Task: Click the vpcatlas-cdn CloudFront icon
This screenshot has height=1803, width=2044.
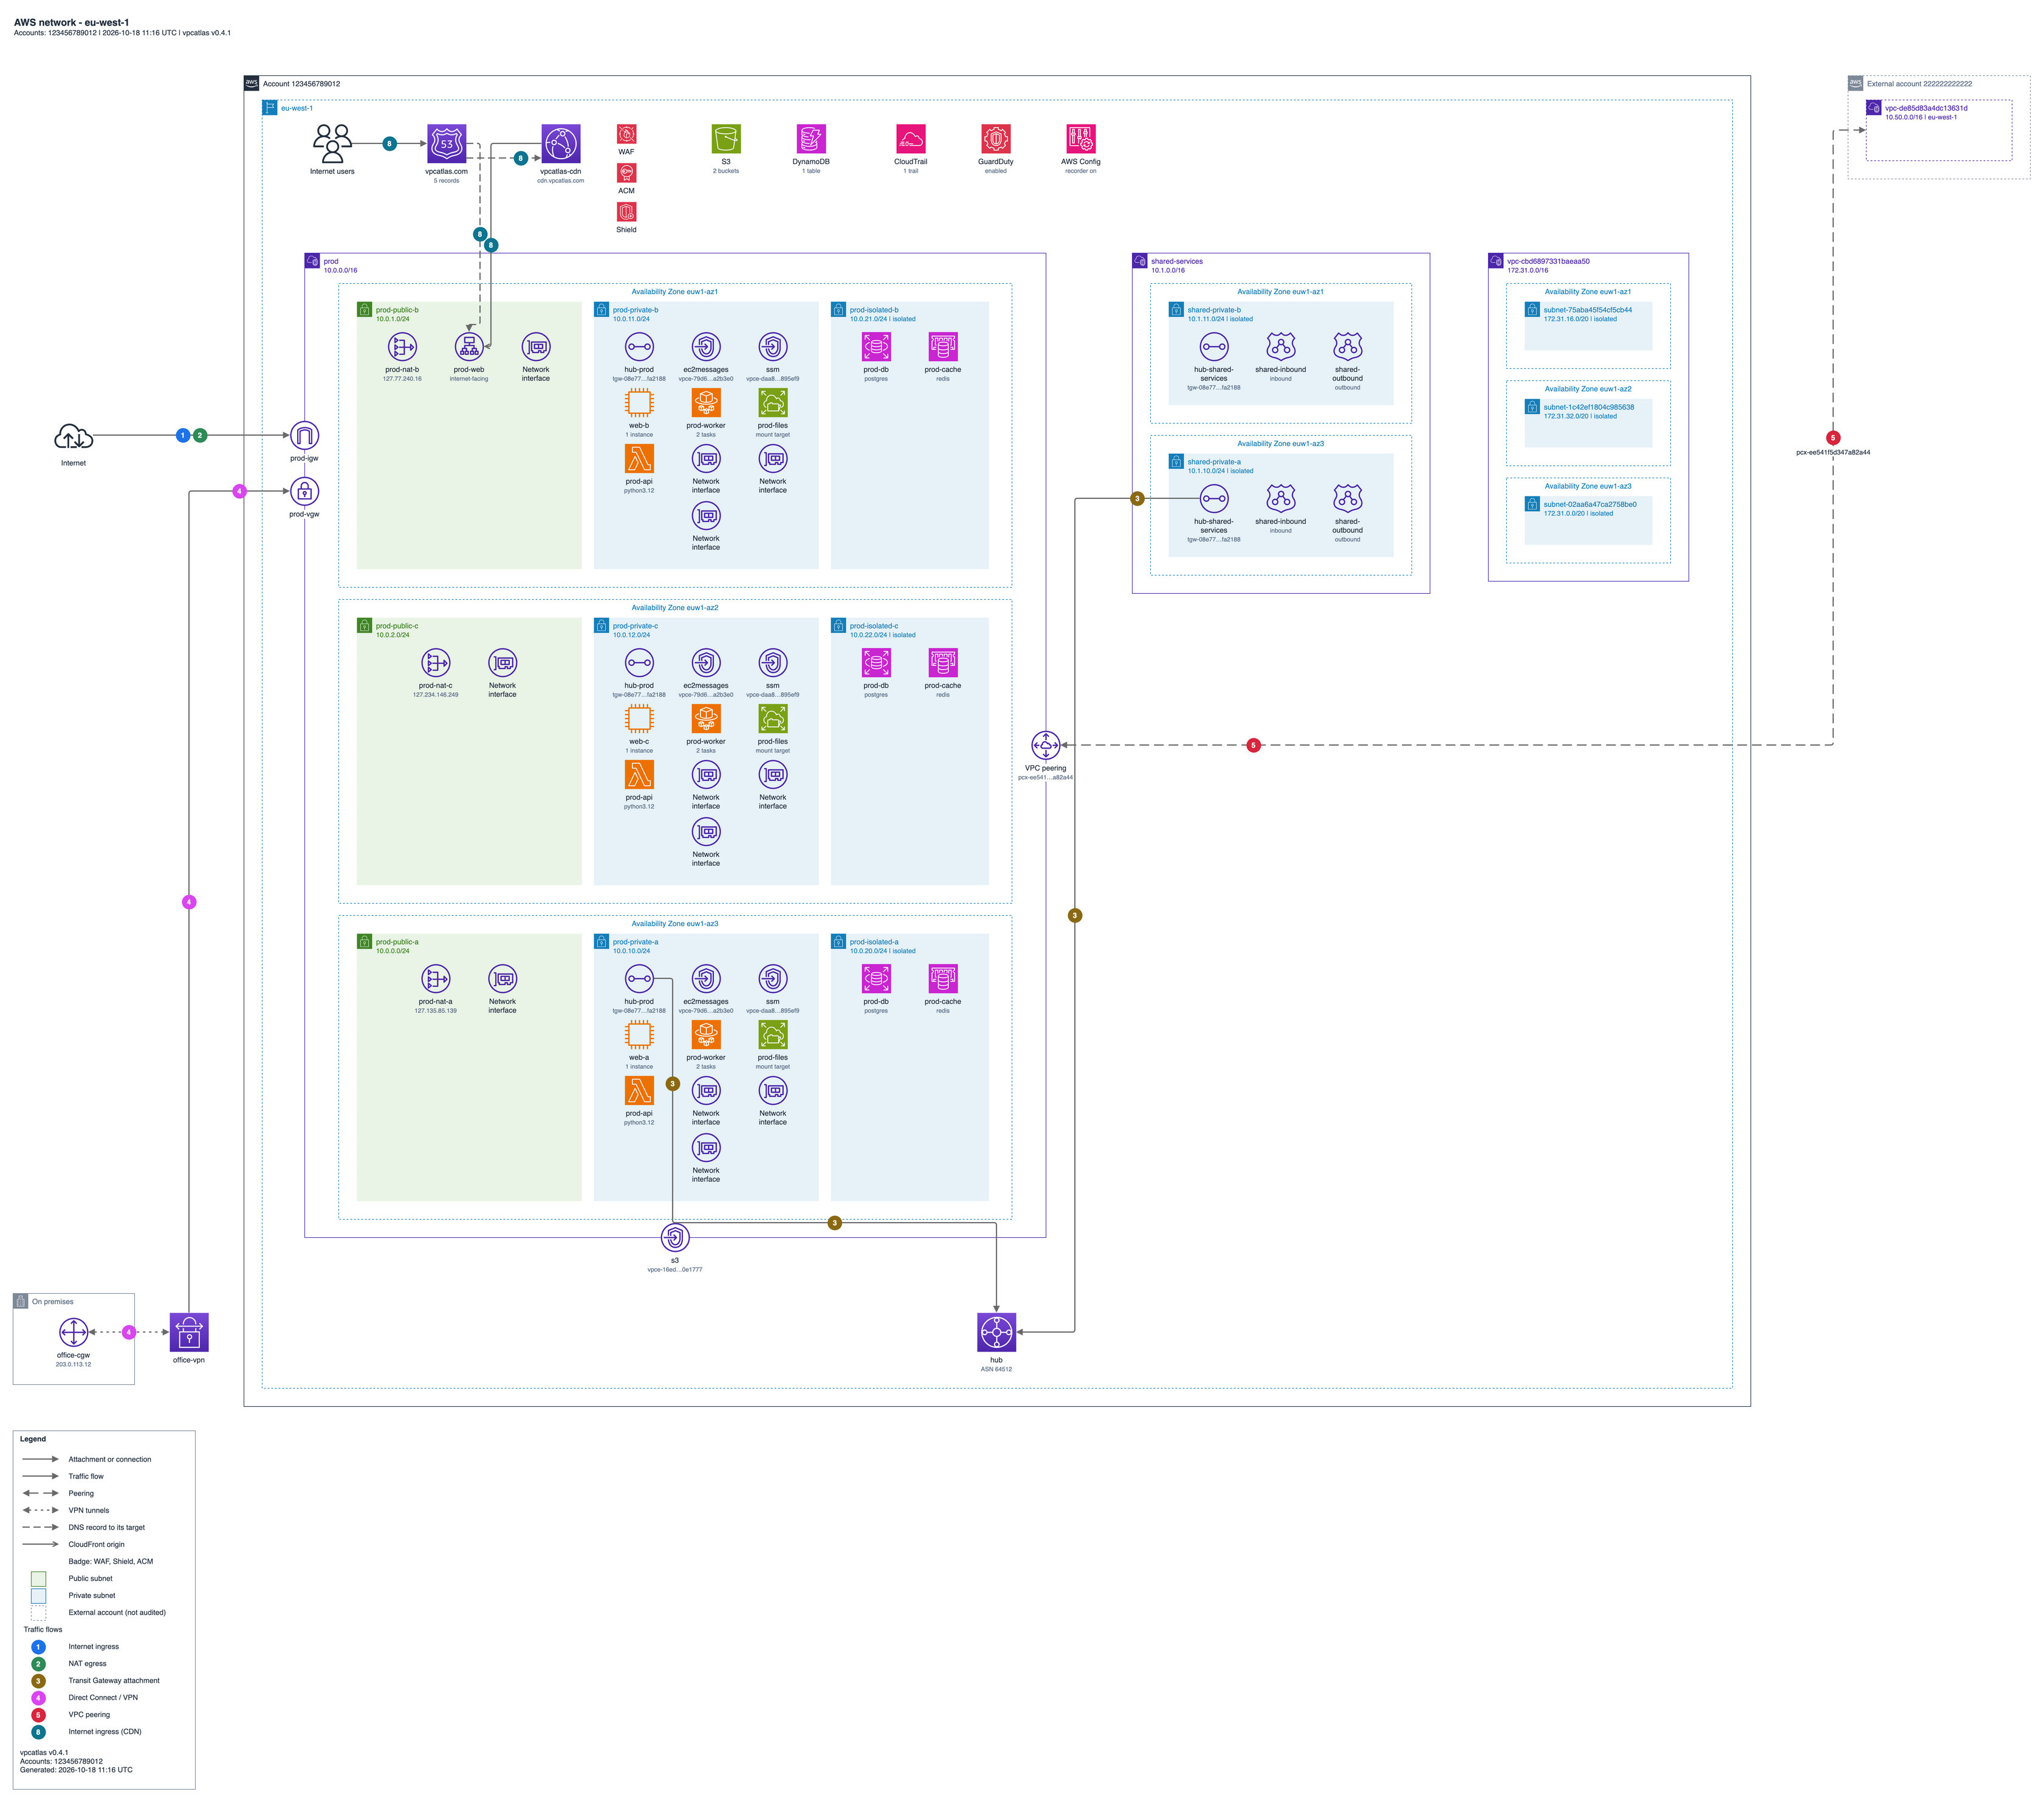Action: coord(560,143)
